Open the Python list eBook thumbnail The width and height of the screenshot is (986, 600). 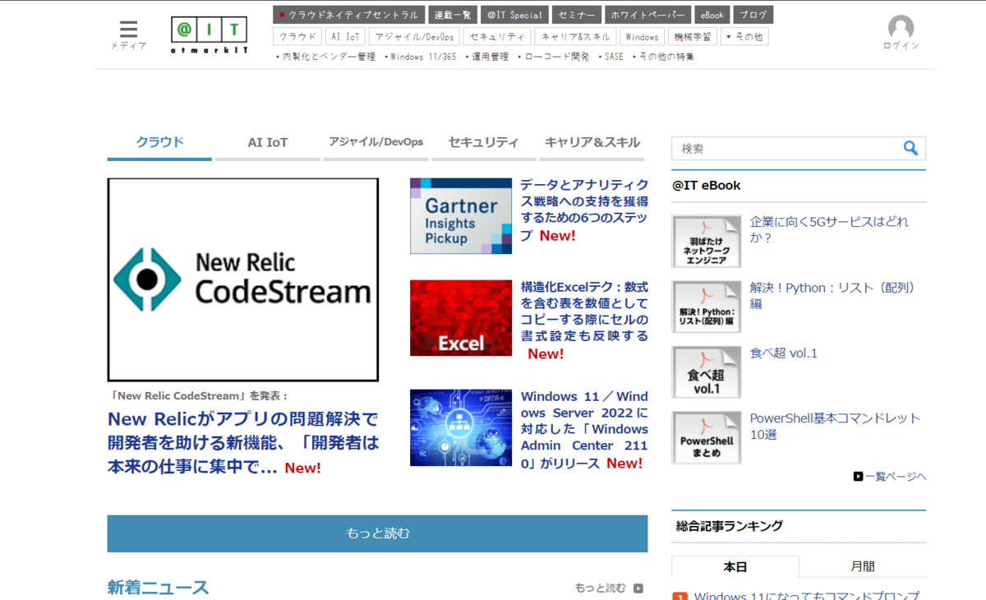click(x=706, y=307)
